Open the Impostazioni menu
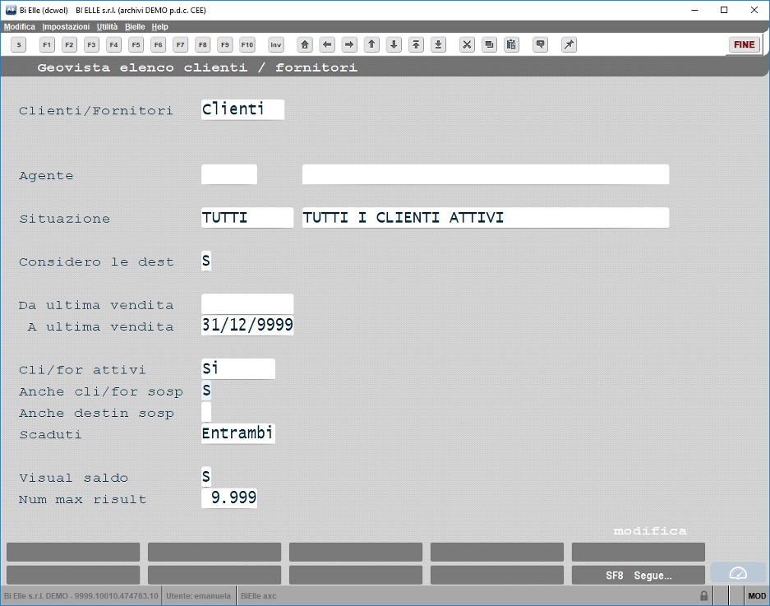 tap(66, 26)
